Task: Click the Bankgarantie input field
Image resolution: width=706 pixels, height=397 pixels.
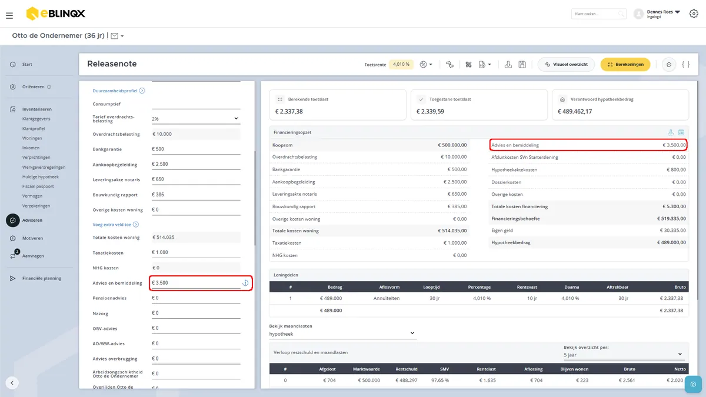Action: (195, 149)
